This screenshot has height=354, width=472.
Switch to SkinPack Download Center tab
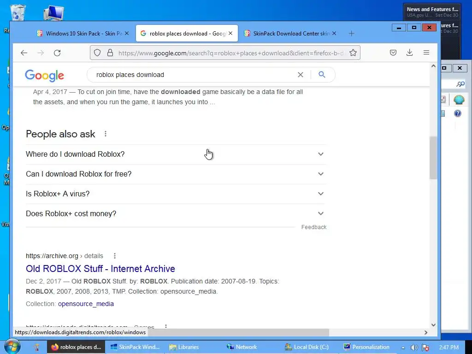click(x=290, y=33)
